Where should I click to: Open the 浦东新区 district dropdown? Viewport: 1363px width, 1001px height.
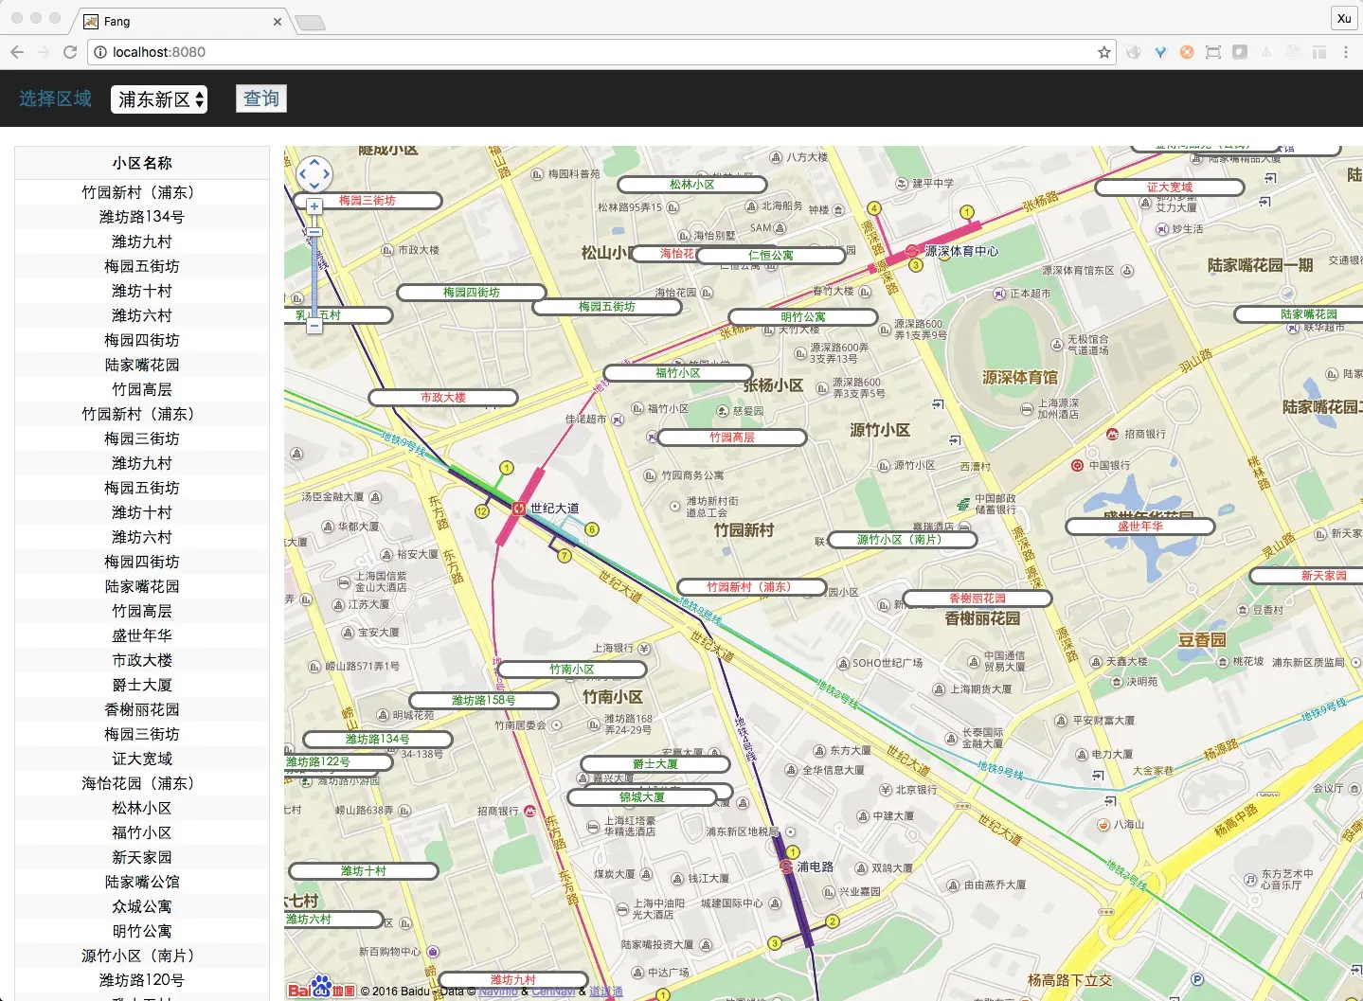pyautogui.click(x=159, y=99)
